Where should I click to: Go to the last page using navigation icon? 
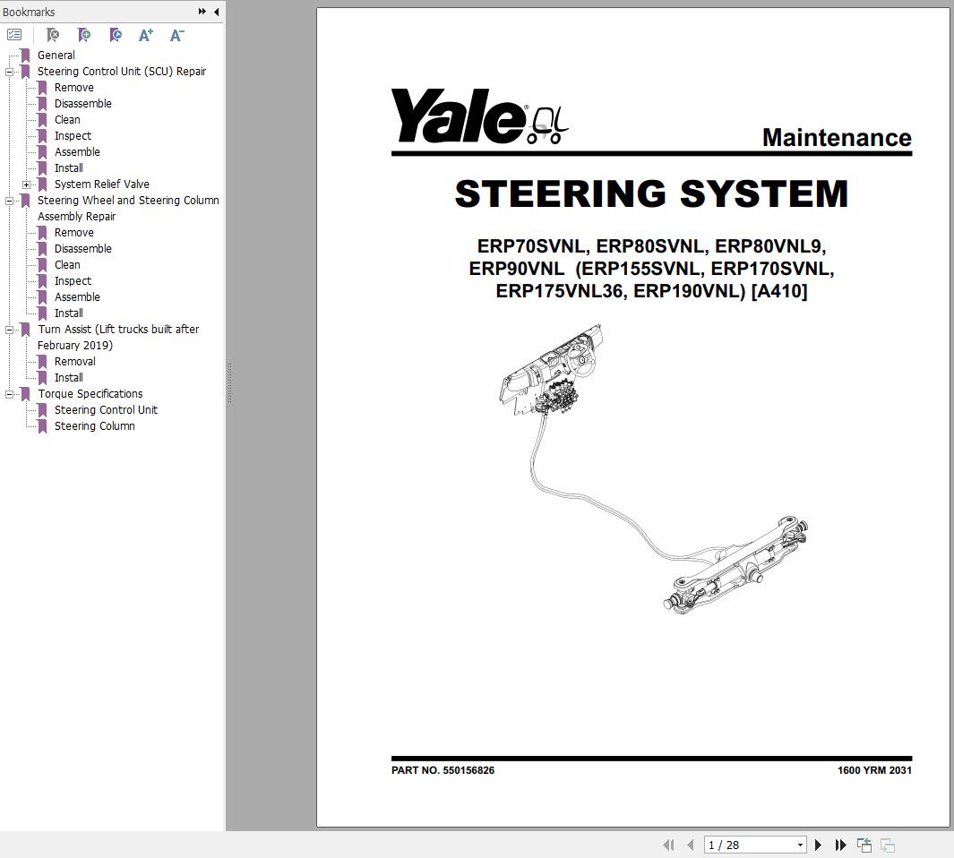click(840, 845)
